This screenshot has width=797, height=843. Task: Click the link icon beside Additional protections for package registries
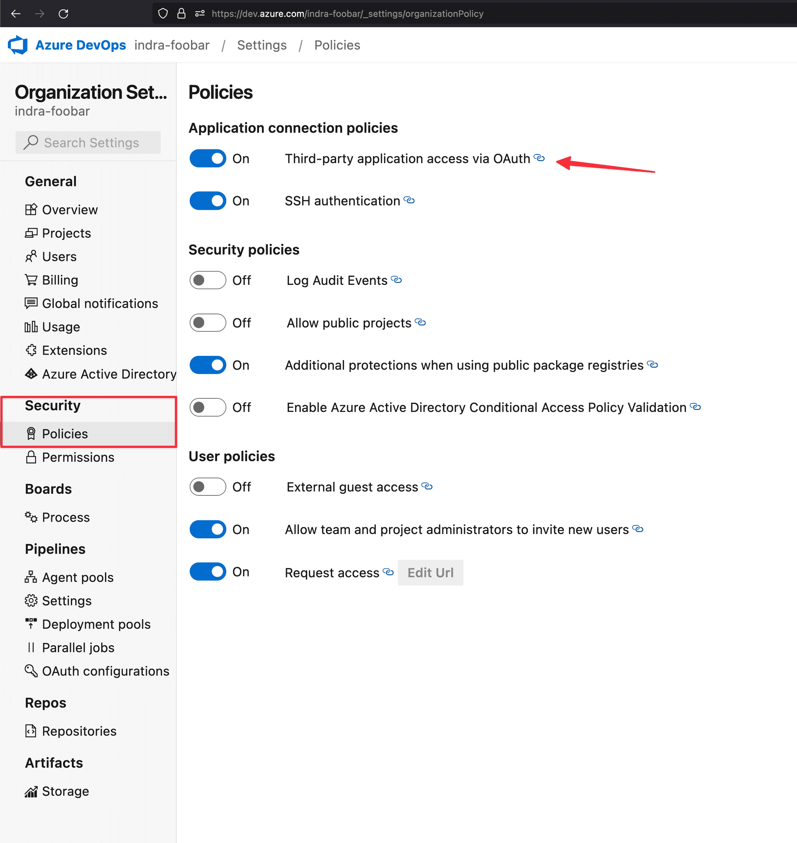653,364
